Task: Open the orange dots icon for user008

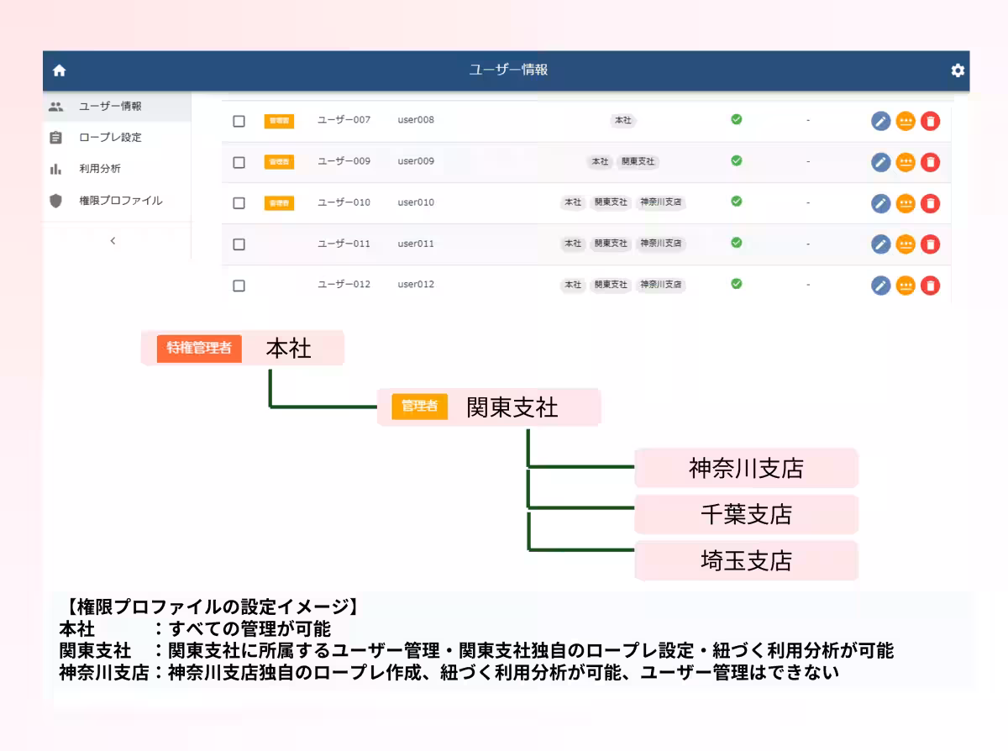Action: [906, 121]
